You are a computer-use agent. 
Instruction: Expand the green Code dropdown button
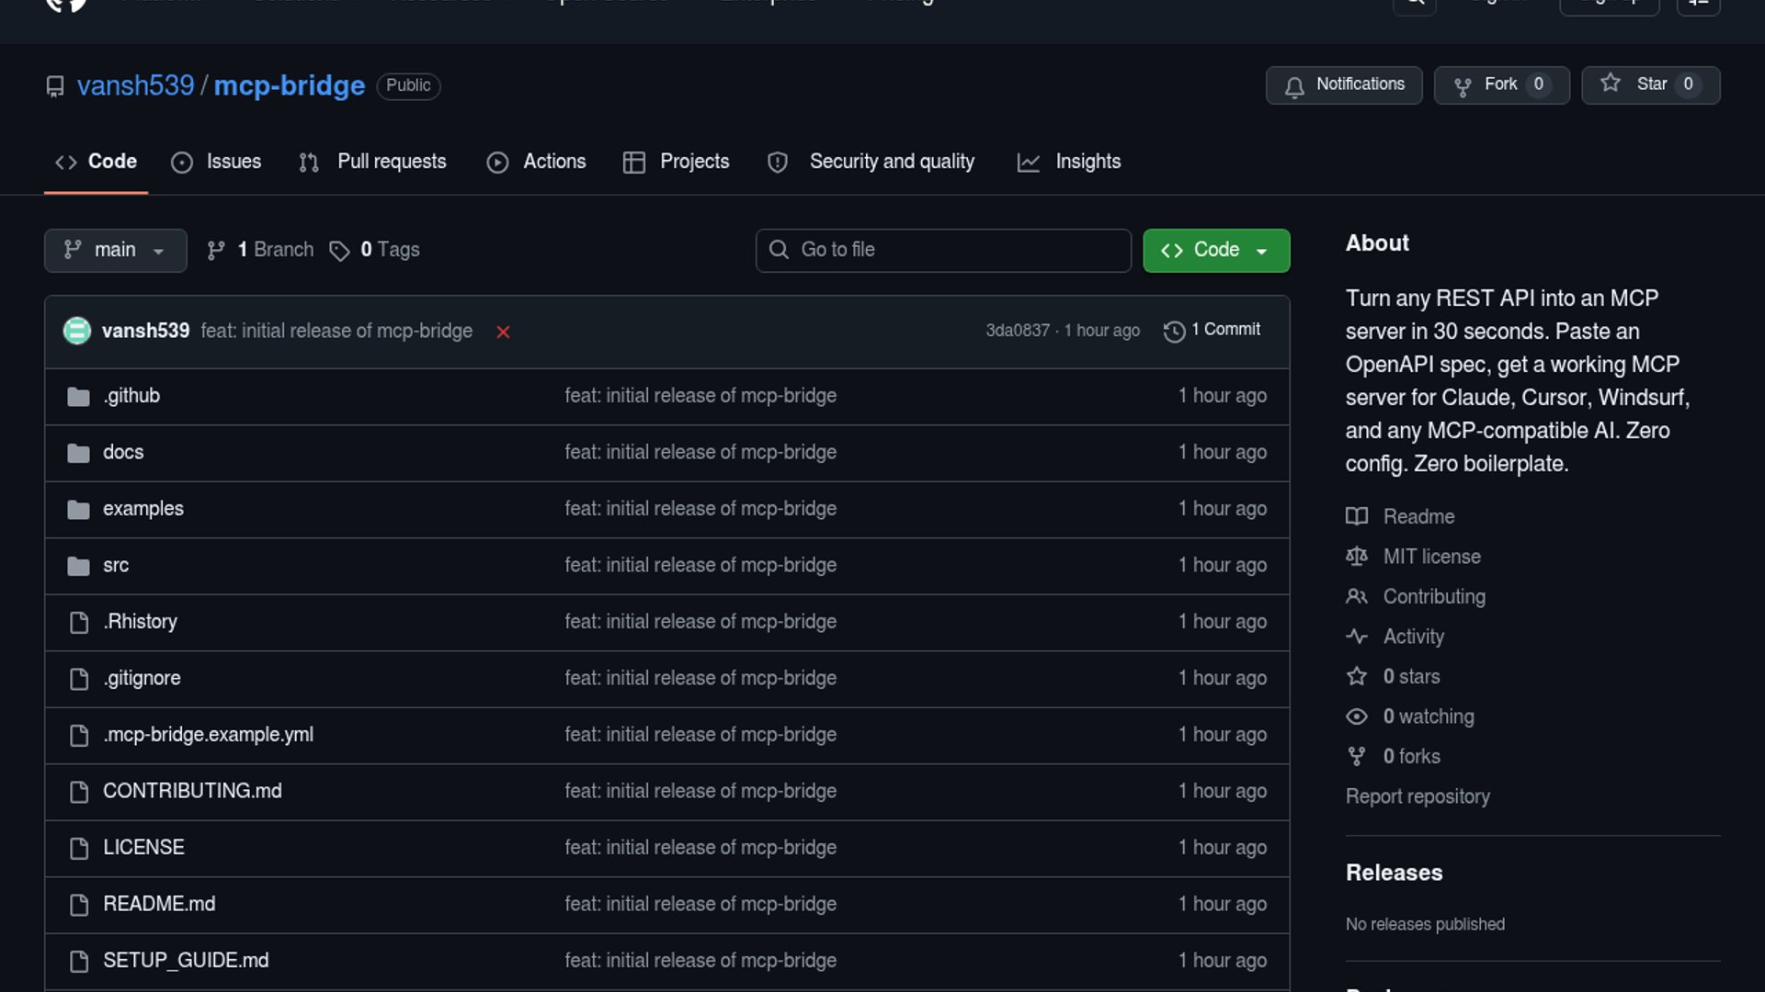pyautogui.click(x=1215, y=251)
